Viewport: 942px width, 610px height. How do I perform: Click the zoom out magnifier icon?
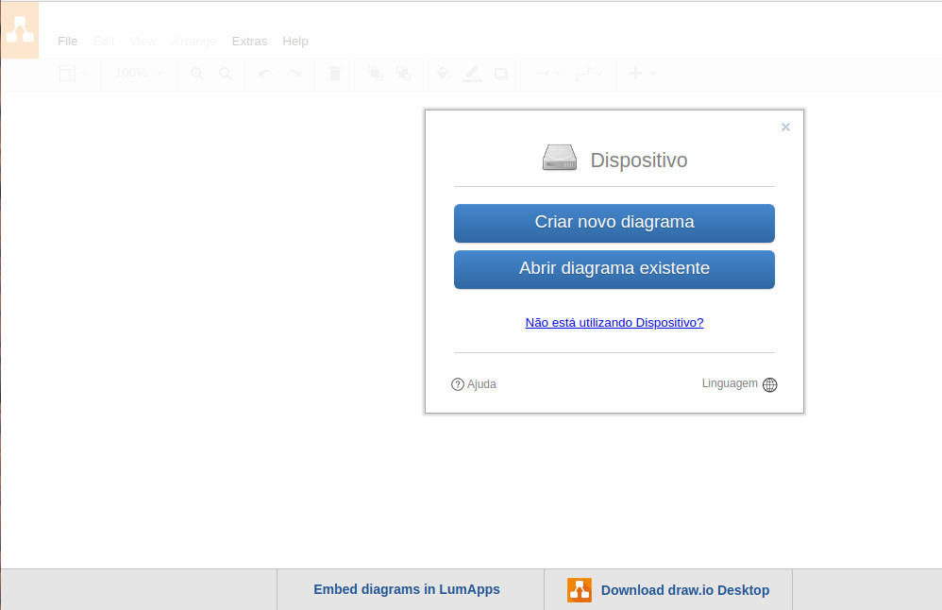click(x=226, y=74)
